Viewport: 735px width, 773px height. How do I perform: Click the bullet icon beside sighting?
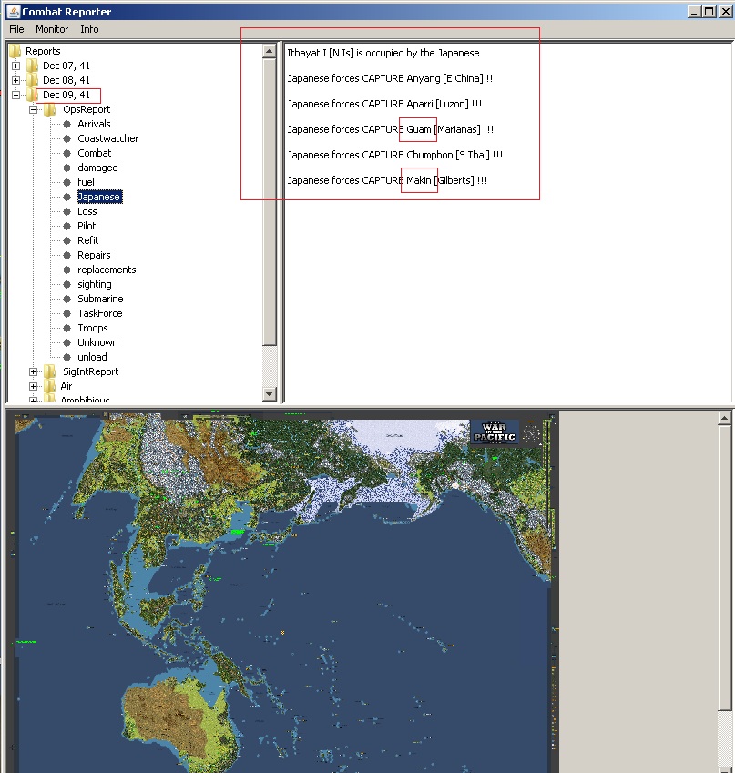[67, 284]
